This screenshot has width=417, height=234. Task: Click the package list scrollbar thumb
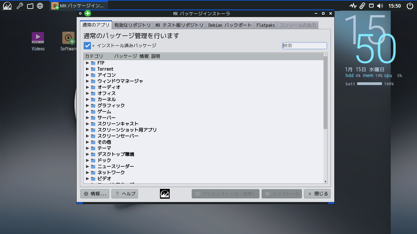(325, 93)
